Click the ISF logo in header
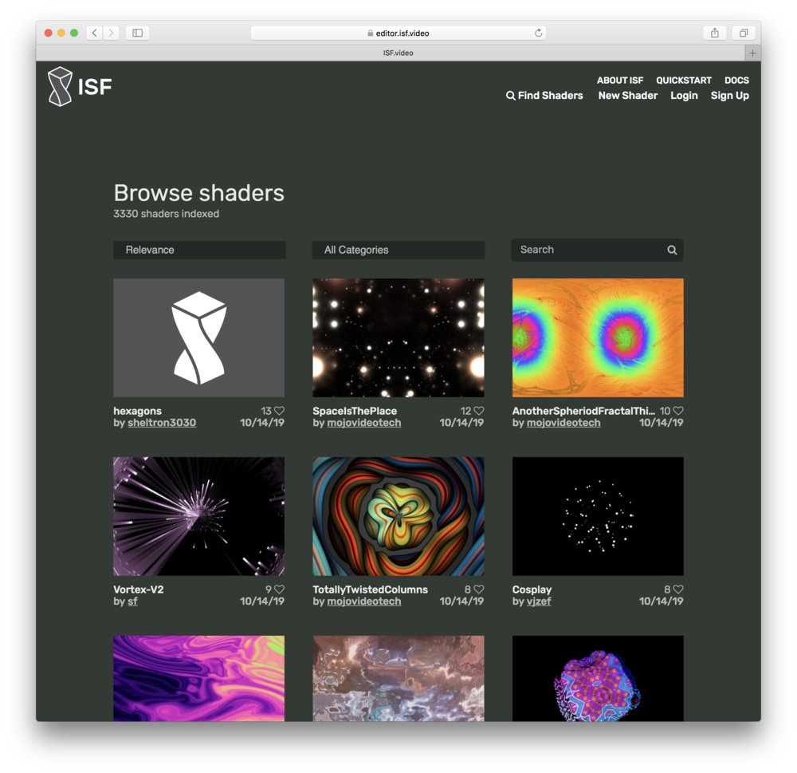The width and height of the screenshot is (797, 773). [x=80, y=87]
